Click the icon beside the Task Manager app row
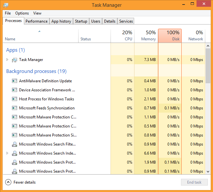This screenshot has height=192, width=213. pyautogui.click(x=15, y=60)
